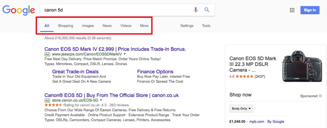Click the voice search microphone icon
The image size is (327, 128).
[x=195, y=10]
